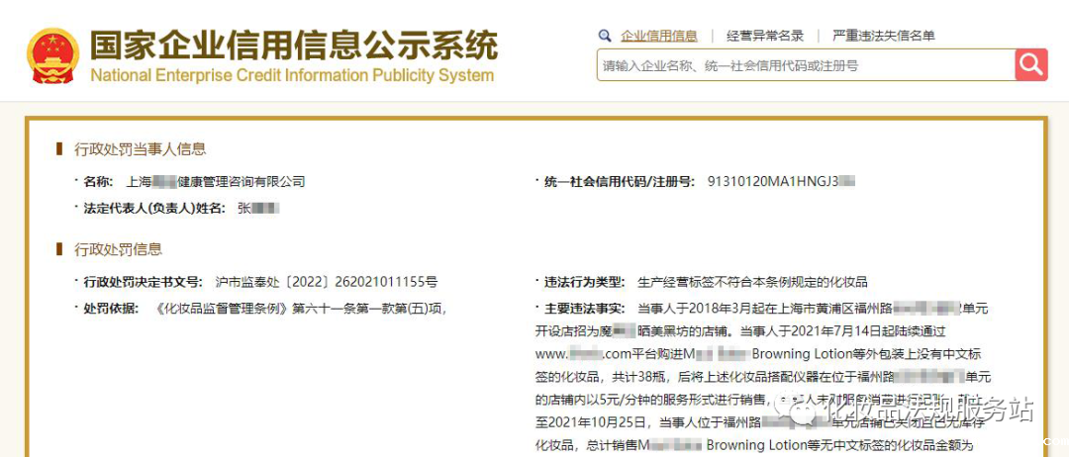Open the 经营异常名录 tab
1069x457 pixels.
point(765,36)
